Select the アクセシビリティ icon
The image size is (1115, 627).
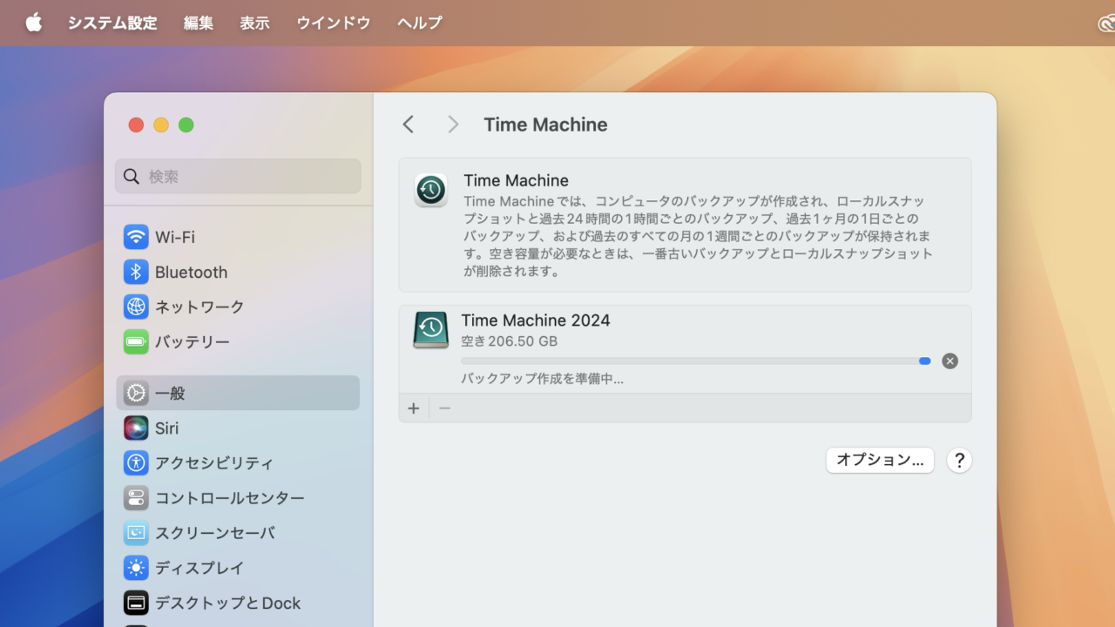pyautogui.click(x=136, y=462)
